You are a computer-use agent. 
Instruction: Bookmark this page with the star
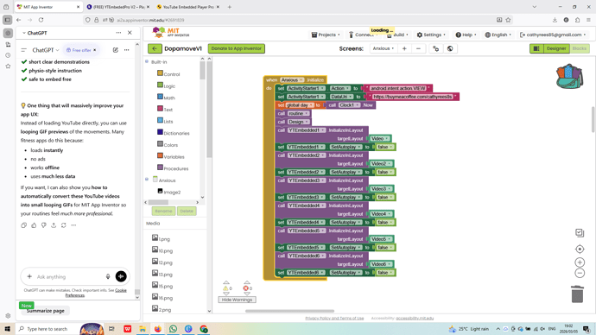coord(508,20)
